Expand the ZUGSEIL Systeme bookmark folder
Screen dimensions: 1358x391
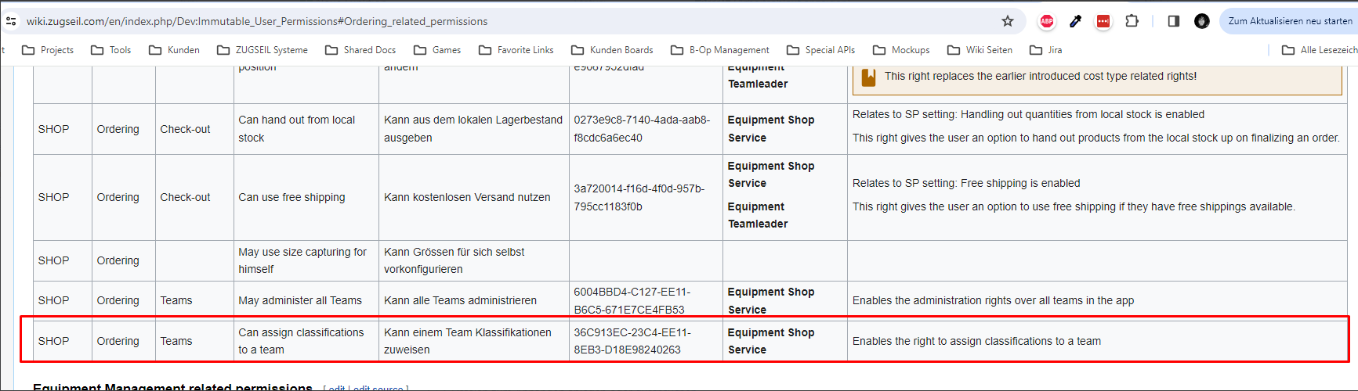263,50
